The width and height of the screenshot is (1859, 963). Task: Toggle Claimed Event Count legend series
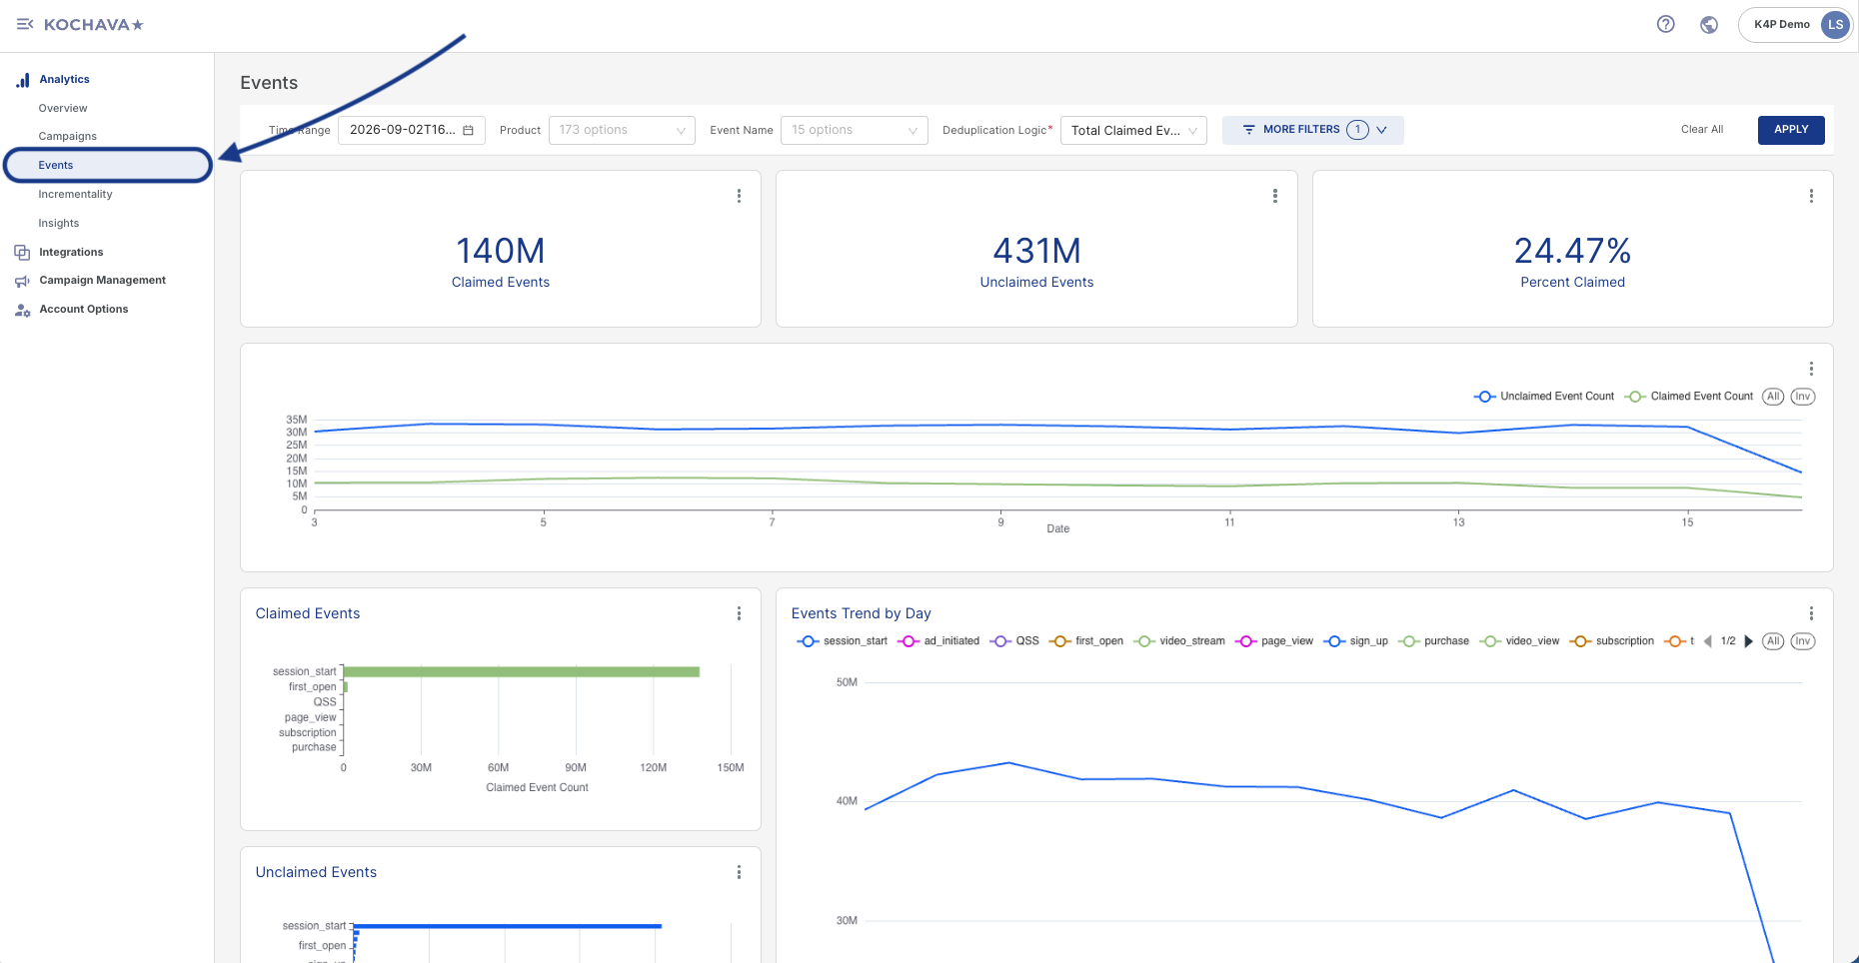(1689, 397)
